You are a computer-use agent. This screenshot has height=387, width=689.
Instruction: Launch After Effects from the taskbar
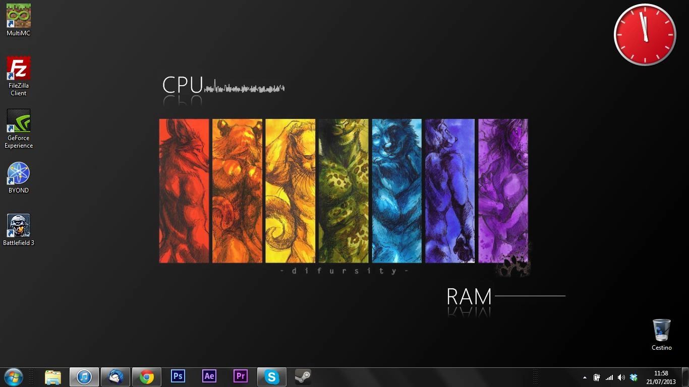pyautogui.click(x=209, y=377)
